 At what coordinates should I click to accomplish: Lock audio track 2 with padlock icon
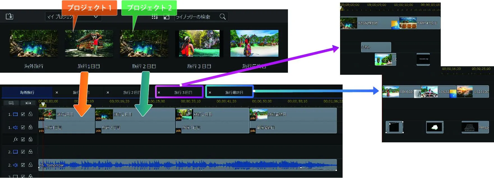(31, 165)
